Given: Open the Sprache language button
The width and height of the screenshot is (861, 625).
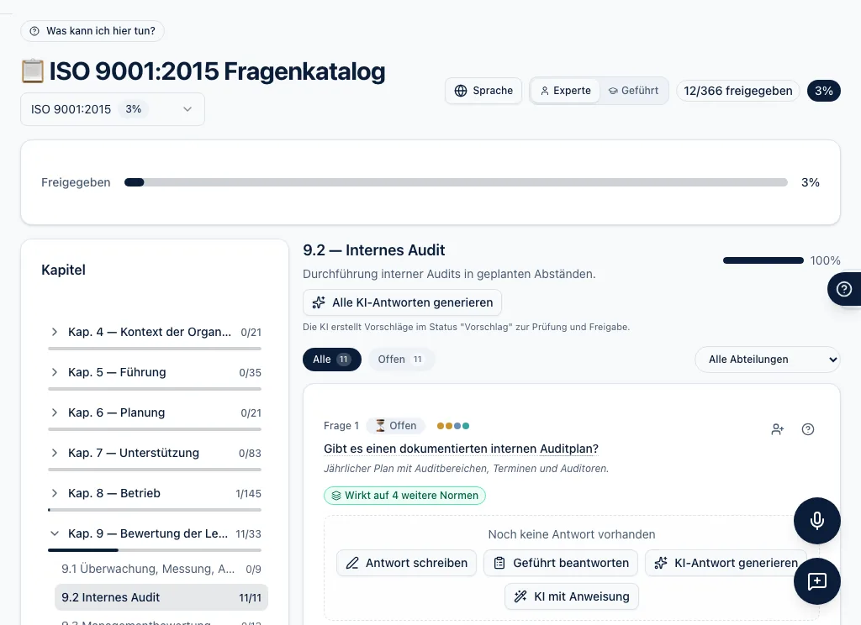Looking at the screenshot, I should 483,91.
